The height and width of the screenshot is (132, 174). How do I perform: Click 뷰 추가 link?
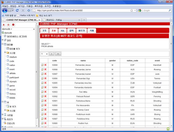pyautogui.click(x=13, y=107)
